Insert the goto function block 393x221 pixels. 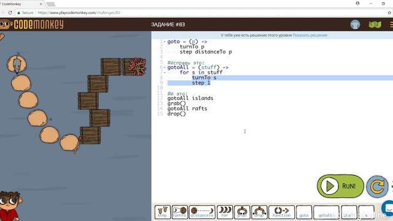(x=304, y=212)
